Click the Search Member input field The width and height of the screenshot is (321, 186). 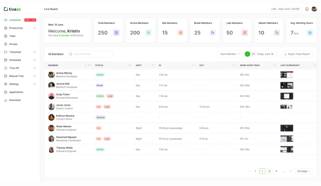click(x=90, y=54)
